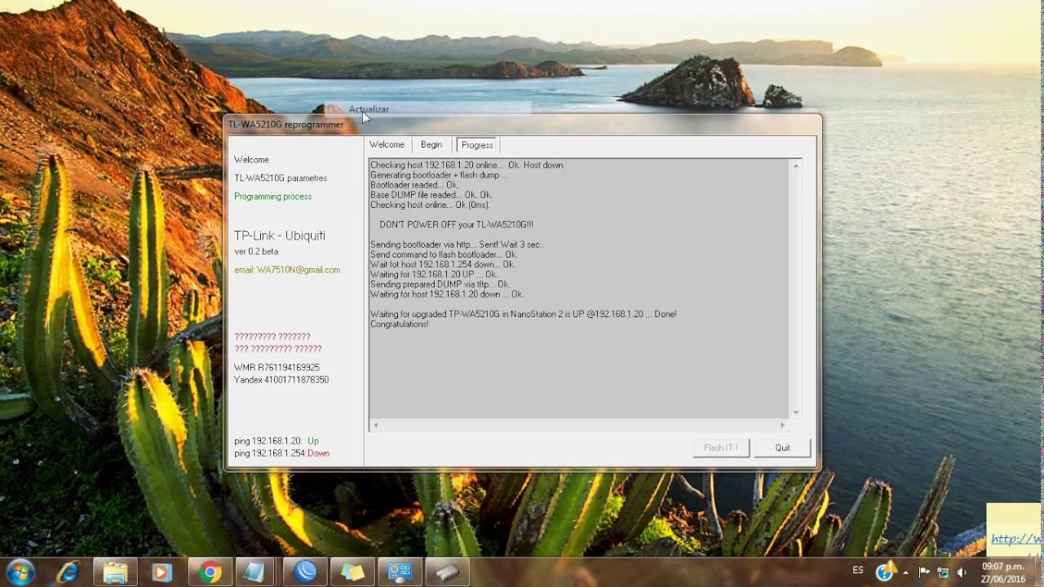Select Welcome in the left sidebar
Viewport: 1044px width, 587px height.
251,160
